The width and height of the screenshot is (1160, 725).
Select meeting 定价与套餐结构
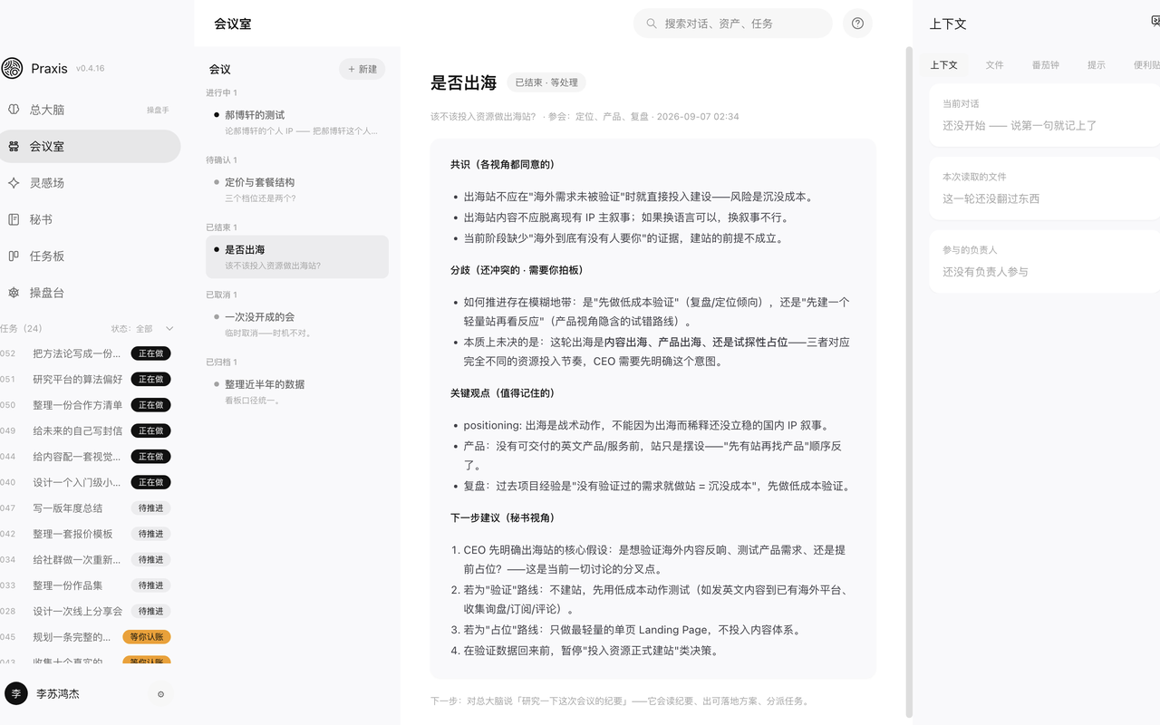point(297,189)
